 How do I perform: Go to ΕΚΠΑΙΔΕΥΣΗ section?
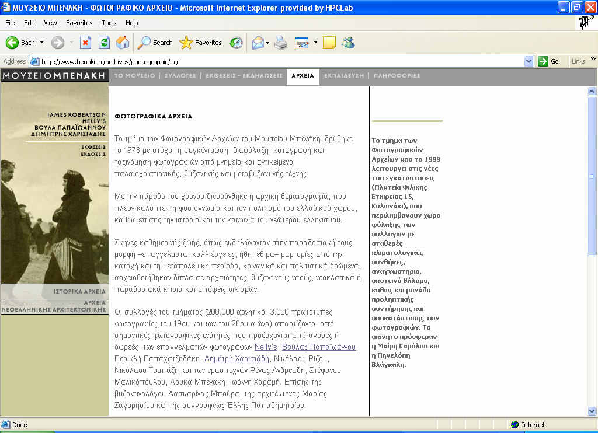(344, 76)
